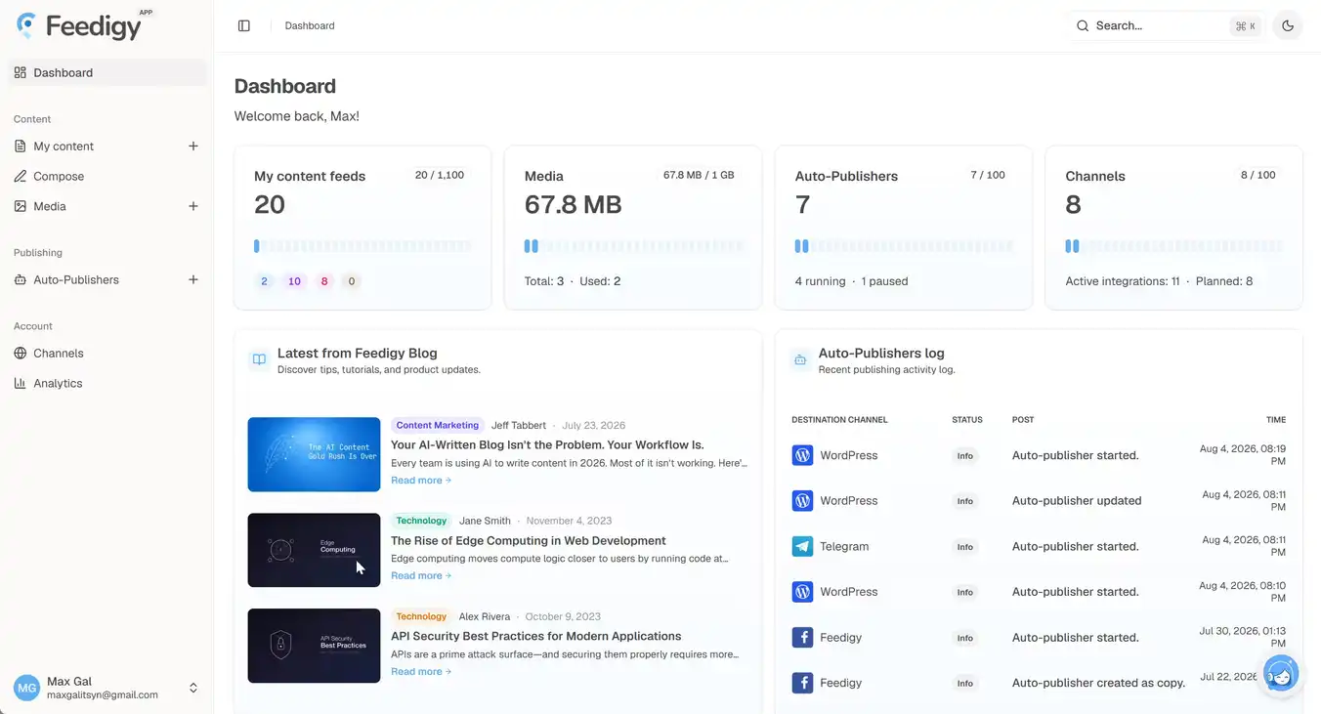Image resolution: width=1321 pixels, height=714 pixels.
Task: Click the Content Marketing tag
Action: pyautogui.click(x=438, y=426)
